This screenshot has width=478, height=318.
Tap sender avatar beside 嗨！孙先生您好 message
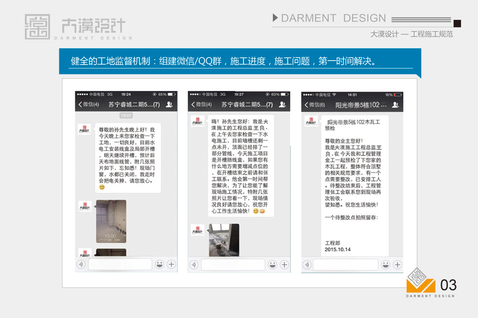(197, 121)
